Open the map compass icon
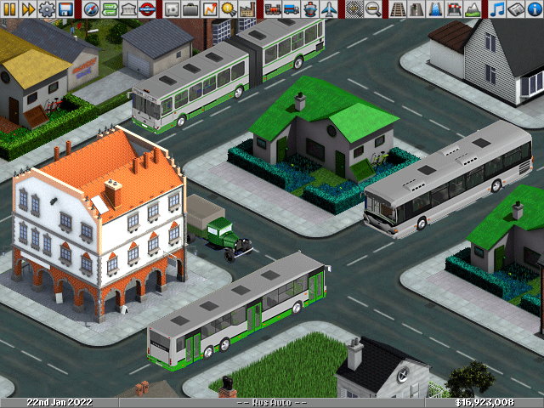Viewport: 544px width, 408px height. (x=91, y=9)
